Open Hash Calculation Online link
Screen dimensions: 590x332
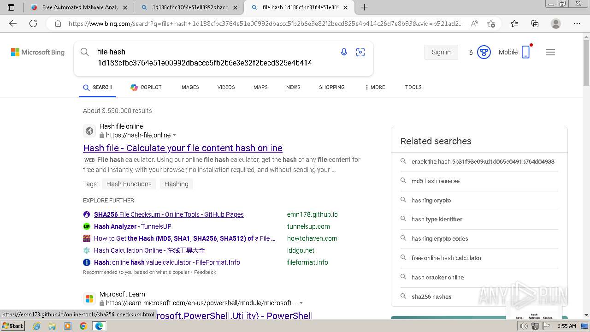[x=149, y=250]
